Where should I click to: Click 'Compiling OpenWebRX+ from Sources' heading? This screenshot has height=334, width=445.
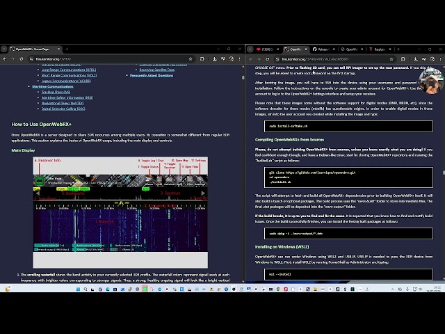289,140
